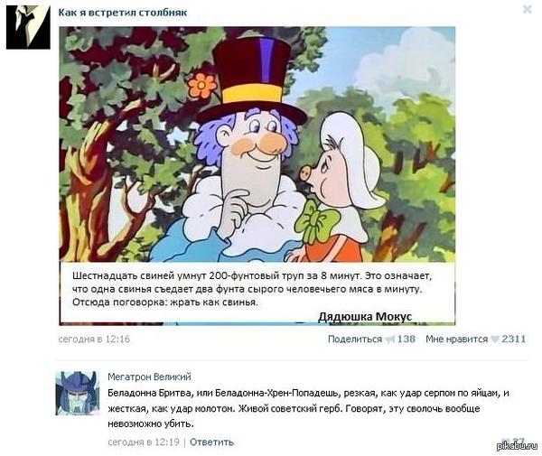View the likes count 2311
The width and height of the screenshot is (542, 456).
point(514,339)
